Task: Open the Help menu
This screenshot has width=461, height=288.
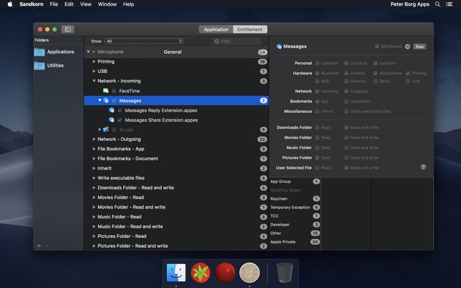Action: tap(129, 4)
